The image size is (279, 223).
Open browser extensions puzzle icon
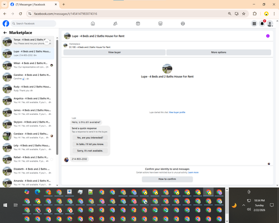[254, 13]
